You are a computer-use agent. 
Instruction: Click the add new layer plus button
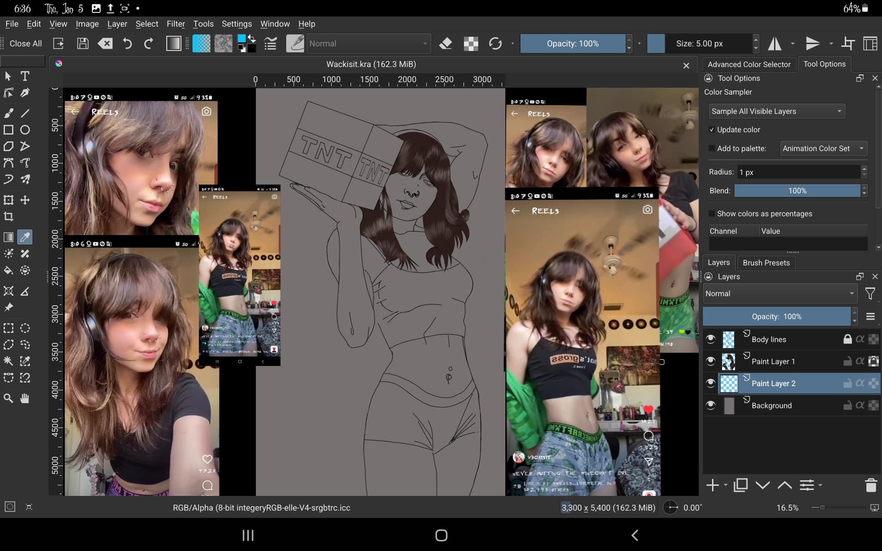point(712,485)
